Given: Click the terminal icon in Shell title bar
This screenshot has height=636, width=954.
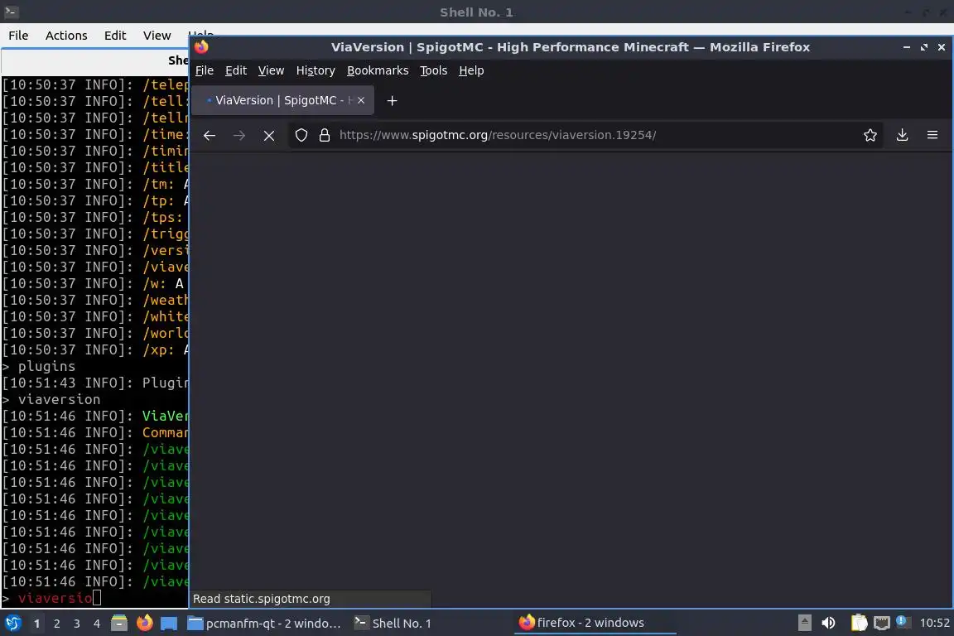Looking at the screenshot, I should click(x=11, y=12).
